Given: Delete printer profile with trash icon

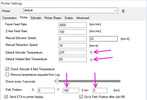Looking at the screenshot, I should point(123,11).
